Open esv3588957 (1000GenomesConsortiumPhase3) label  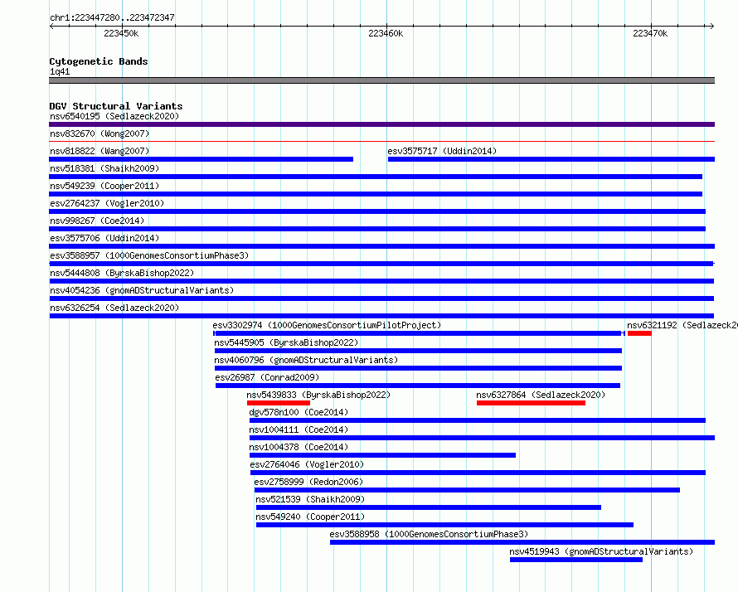point(149,255)
